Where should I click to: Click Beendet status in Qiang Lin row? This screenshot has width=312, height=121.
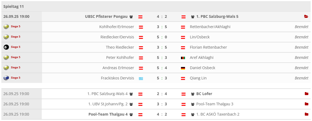click(301, 78)
